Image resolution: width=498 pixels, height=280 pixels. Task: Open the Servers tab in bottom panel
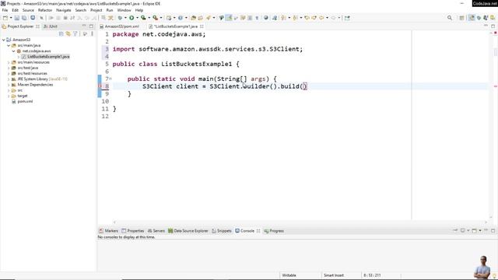(156, 231)
